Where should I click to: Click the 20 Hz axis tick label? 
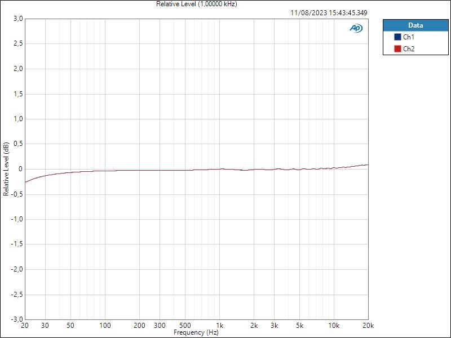pyautogui.click(x=24, y=326)
